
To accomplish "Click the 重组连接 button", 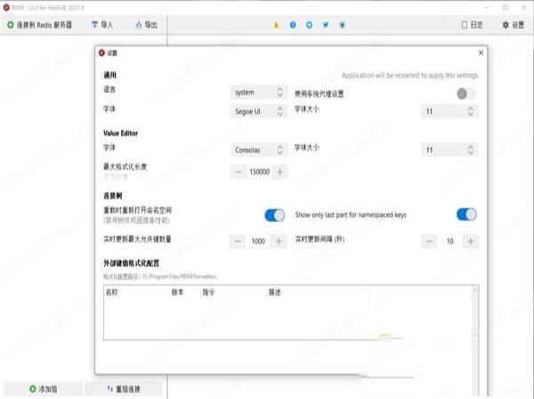I will point(125,389).
